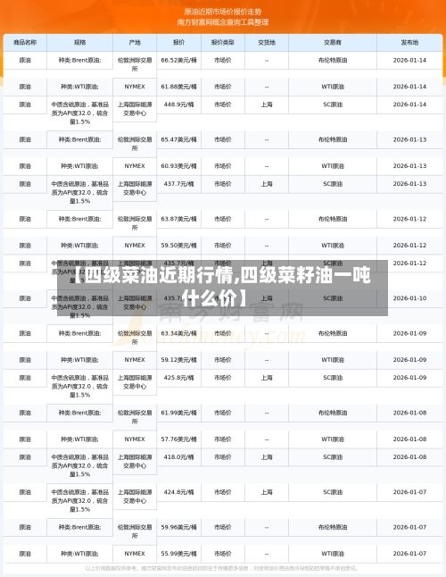Click the date in the 437.7元/桶 row
446x577 pixels.
[409, 184]
